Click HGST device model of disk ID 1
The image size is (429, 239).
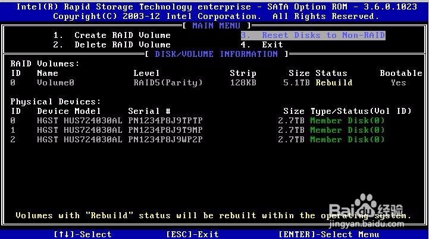coord(80,130)
